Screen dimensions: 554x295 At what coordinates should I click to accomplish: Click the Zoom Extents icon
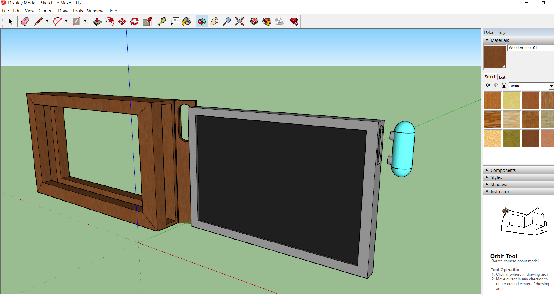pyautogui.click(x=240, y=21)
